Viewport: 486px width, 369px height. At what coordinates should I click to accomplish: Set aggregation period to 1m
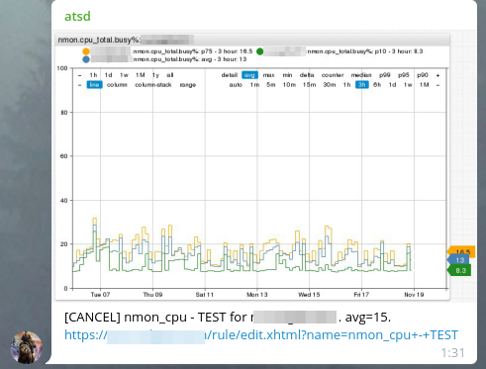pos(254,85)
